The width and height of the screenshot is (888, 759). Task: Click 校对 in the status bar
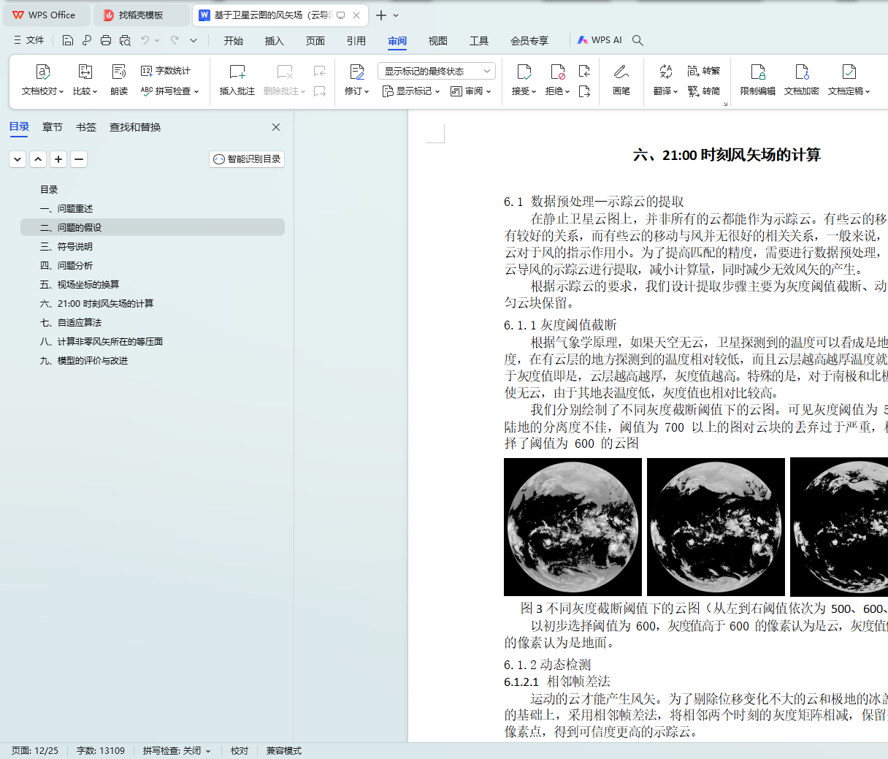click(x=240, y=751)
